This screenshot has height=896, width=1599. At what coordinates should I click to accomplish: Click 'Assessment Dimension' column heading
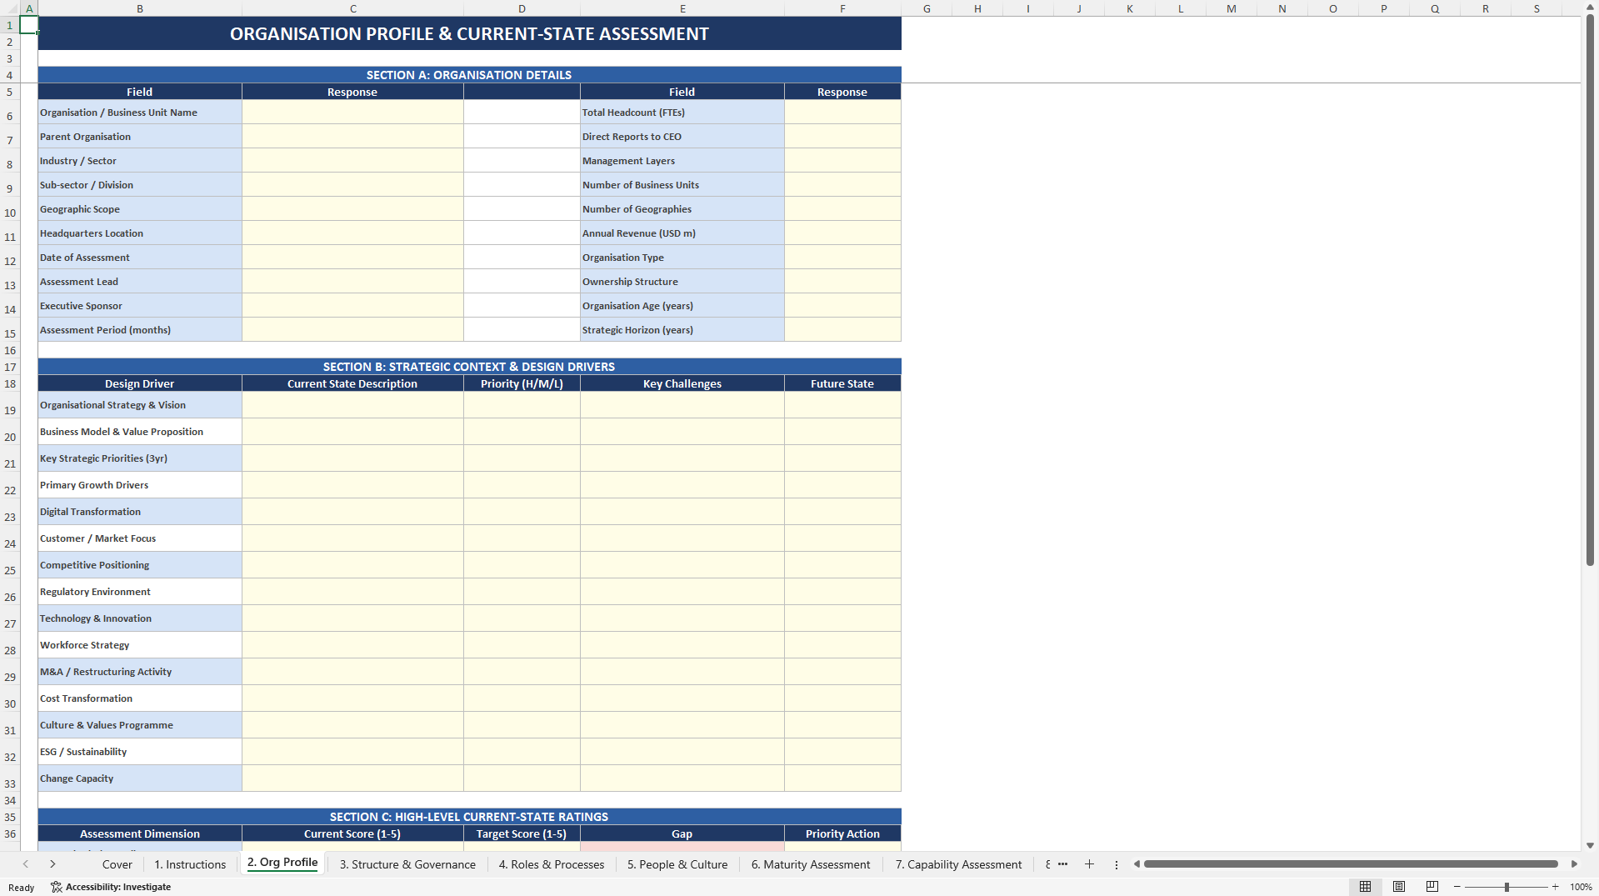(140, 833)
